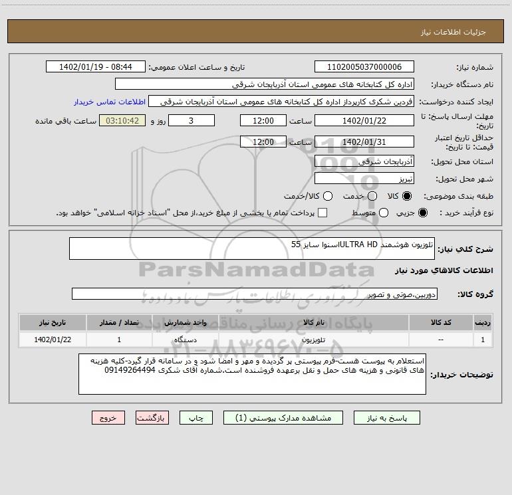Click مشاهده مدارک پیوستی (1) button

coord(283,418)
